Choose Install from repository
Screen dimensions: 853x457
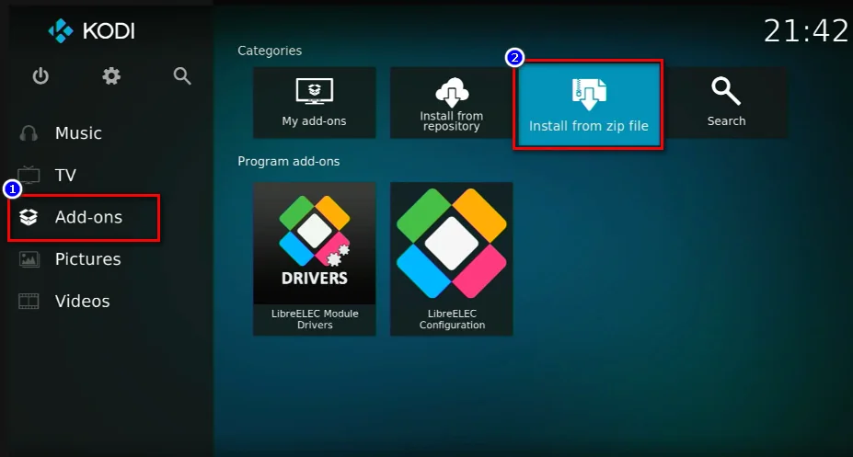pos(451,103)
